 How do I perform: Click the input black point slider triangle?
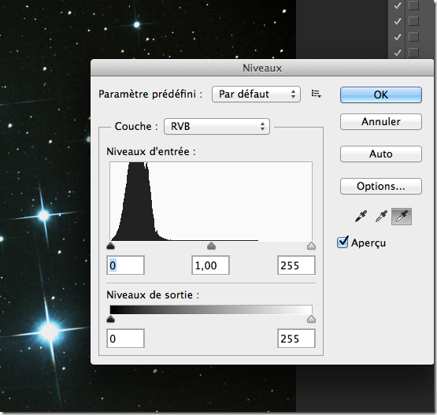tap(111, 246)
